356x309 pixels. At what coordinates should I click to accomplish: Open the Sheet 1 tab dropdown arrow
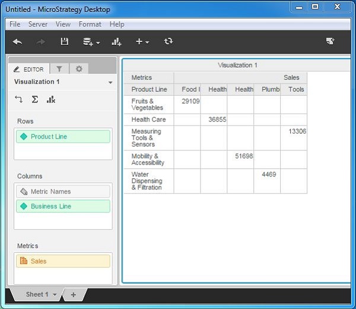pos(55,295)
